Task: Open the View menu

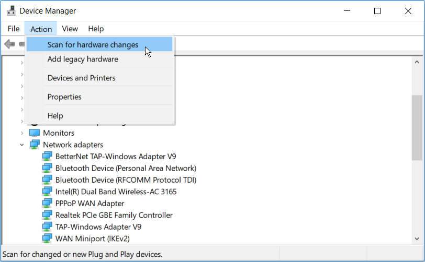Action: tap(70, 29)
